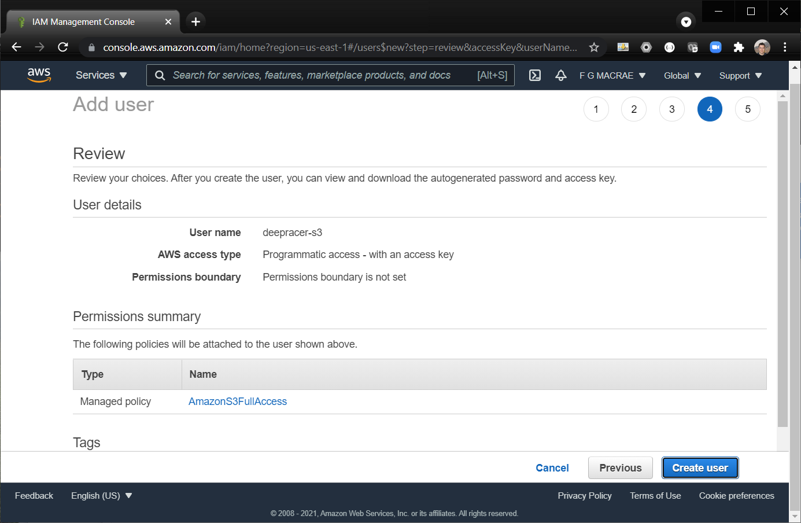Open Cookie preferences
This screenshot has height=523, width=801.
[736, 495]
